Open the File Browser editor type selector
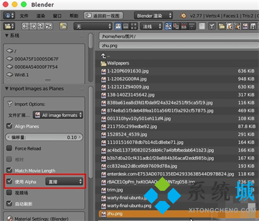 pyautogui.click(x=9, y=26)
